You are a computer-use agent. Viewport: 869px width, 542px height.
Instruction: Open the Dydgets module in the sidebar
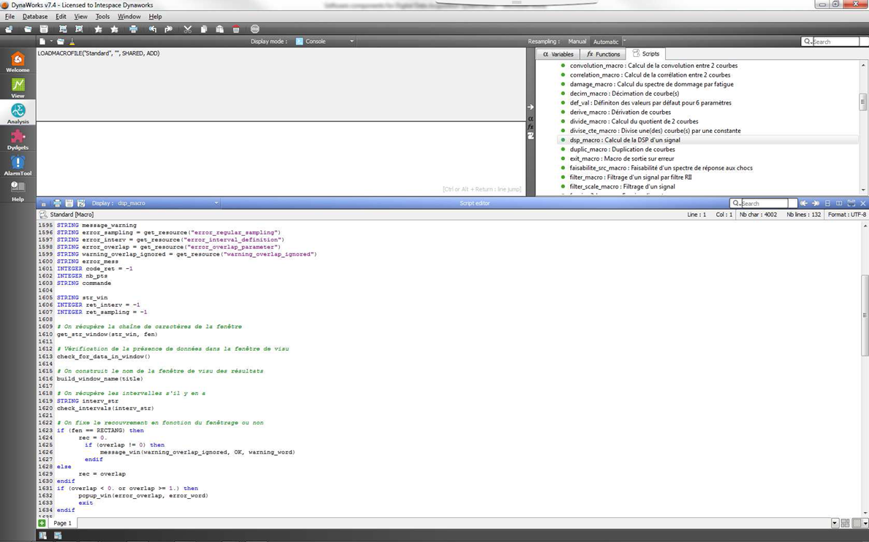(18, 139)
